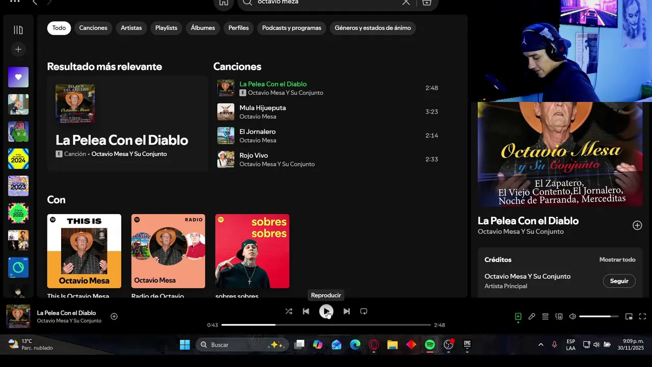Toggle shuffle playback
The height and width of the screenshot is (367, 652).
(289, 311)
